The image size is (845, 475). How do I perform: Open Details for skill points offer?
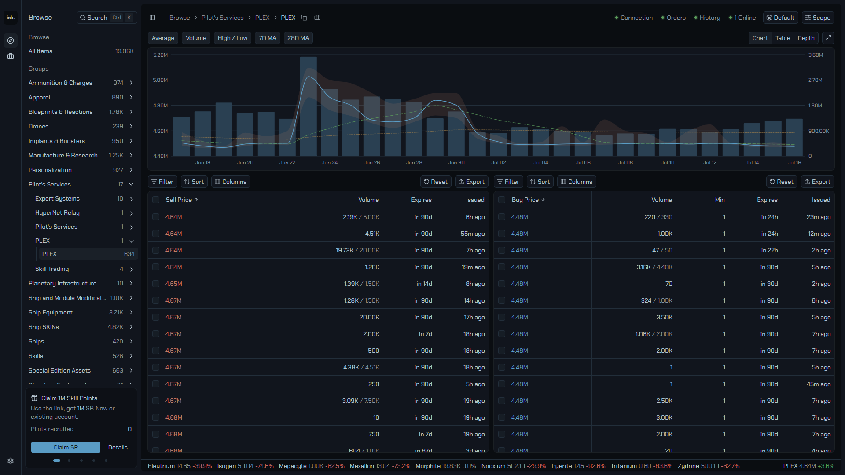click(118, 447)
